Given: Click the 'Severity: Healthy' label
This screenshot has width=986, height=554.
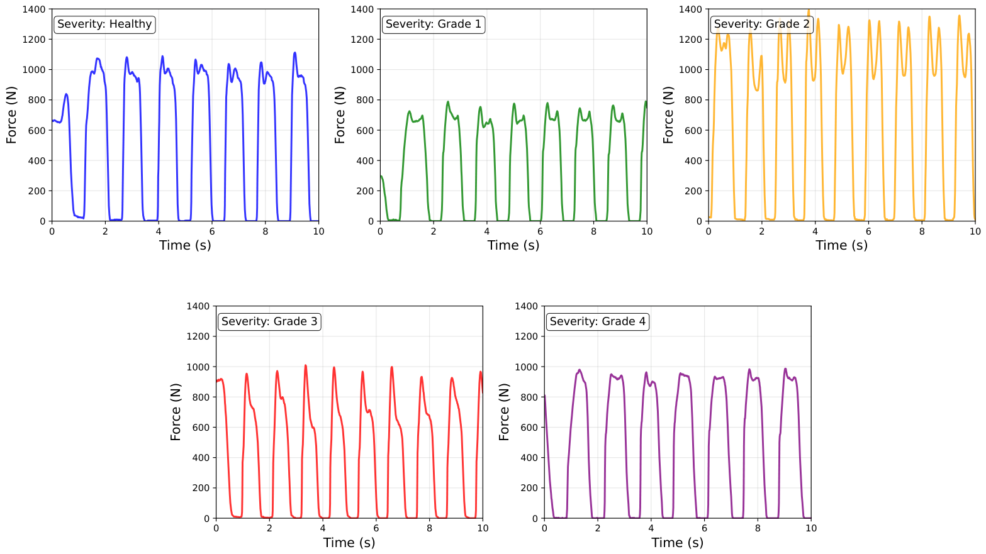Looking at the screenshot, I should pyautogui.click(x=104, y=25).
